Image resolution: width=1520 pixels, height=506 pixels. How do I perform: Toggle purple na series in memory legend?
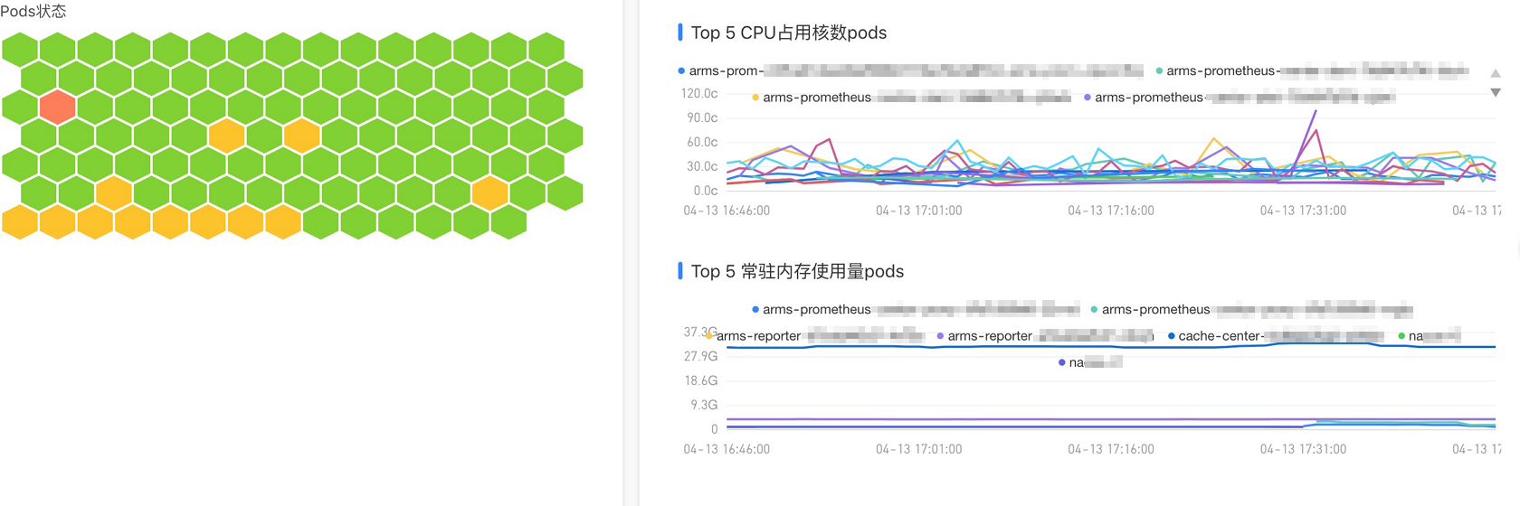[1091, 361]
